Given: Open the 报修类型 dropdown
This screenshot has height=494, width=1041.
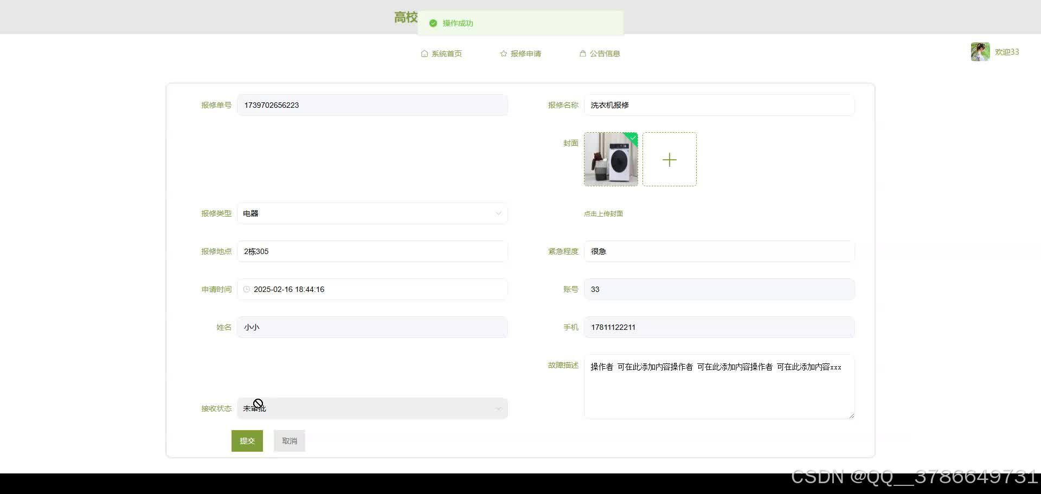Looking at the screenshot, I should click(372, 213).
